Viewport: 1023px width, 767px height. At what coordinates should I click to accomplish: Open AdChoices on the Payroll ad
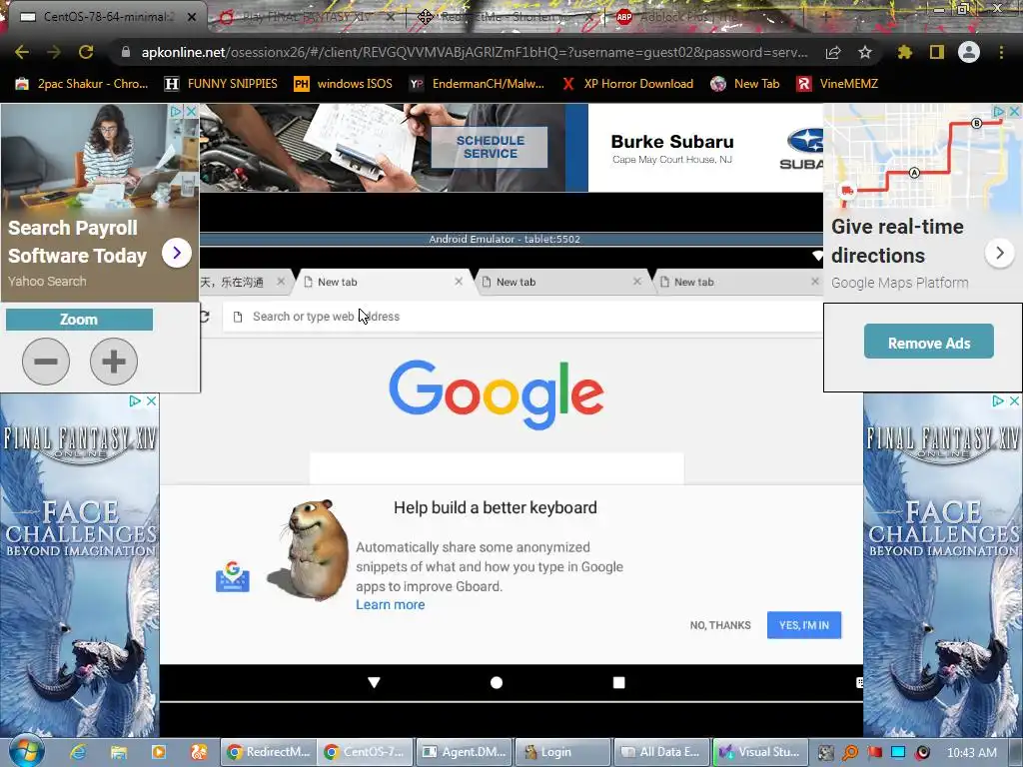pyautogui.click(x=176, y=112)
